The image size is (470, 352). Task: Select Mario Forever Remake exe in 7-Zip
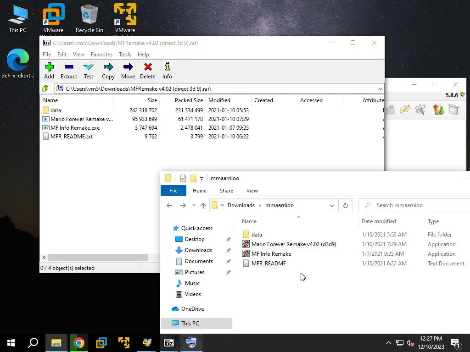coord(78,119)
